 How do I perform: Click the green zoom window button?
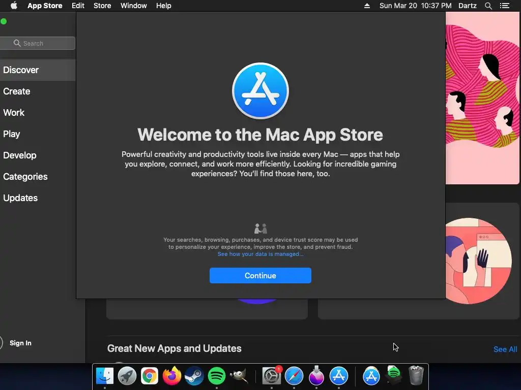(4, 21)
